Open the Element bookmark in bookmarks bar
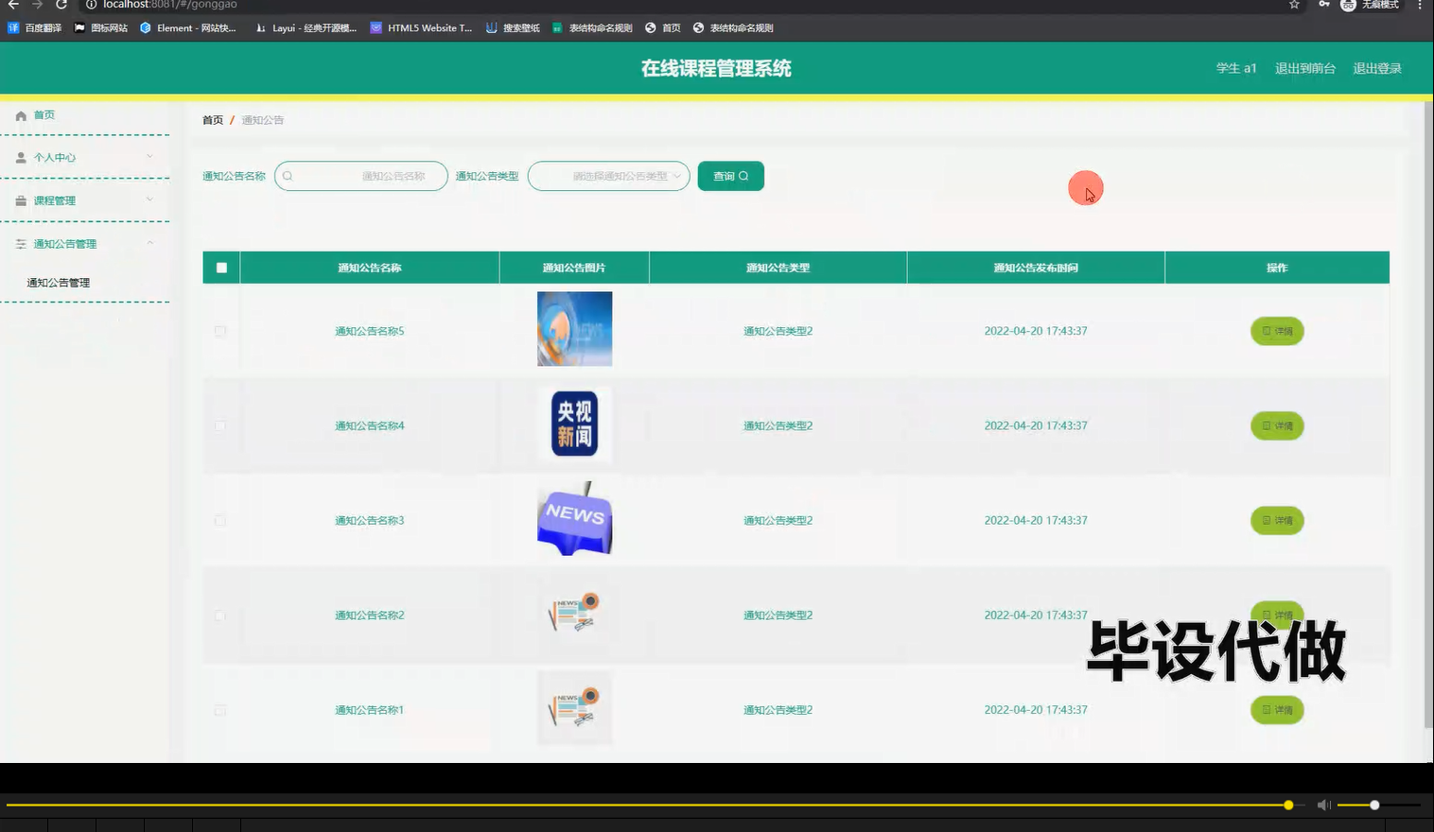Viewport: 1434px width, 832px height. (186, 27)
